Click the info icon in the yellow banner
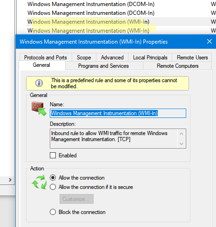216x227 pixels. (x=39, y=83)
